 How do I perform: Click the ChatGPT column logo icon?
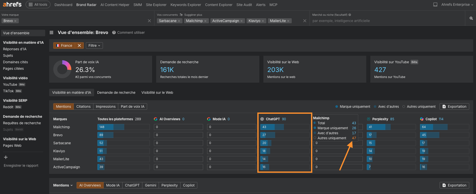coord(262,119)
